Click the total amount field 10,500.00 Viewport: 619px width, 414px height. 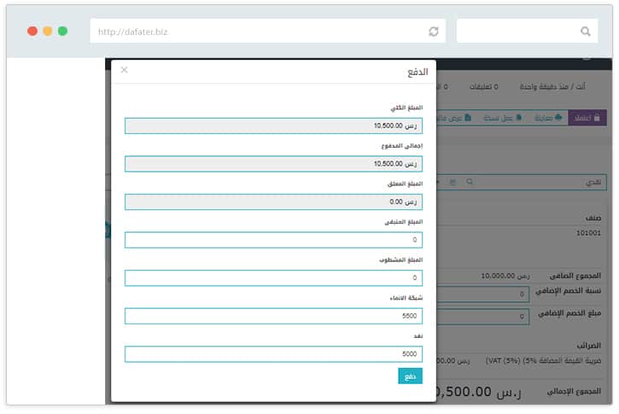coord(273,125)
